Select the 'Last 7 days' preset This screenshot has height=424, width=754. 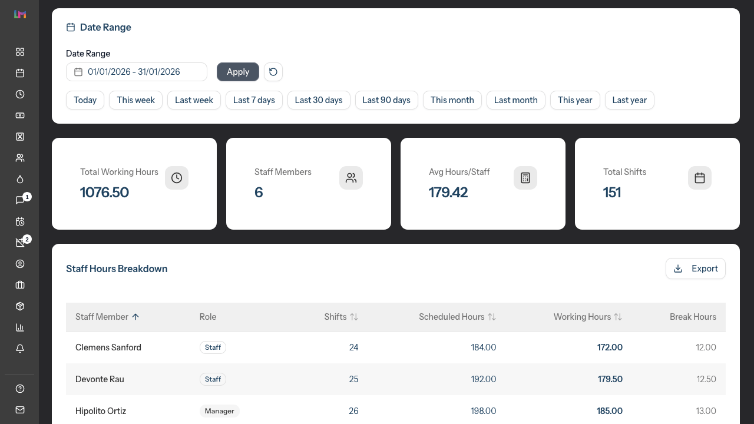pyautogui.click(x=254, y=100)
